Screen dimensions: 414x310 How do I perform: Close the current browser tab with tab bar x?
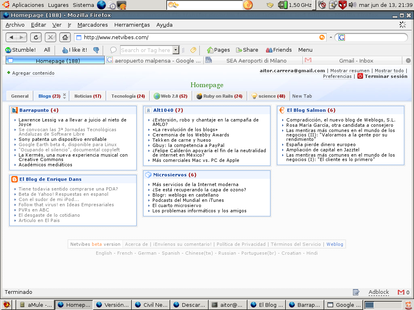point(408,61)
